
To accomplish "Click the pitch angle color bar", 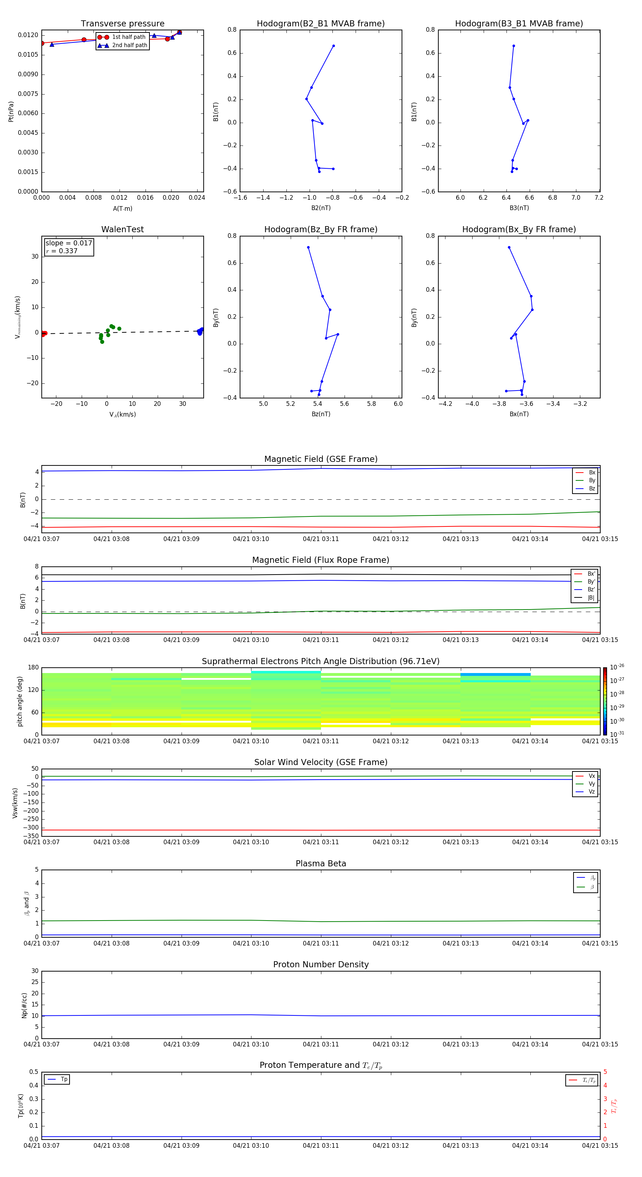I will coord(605,701).
